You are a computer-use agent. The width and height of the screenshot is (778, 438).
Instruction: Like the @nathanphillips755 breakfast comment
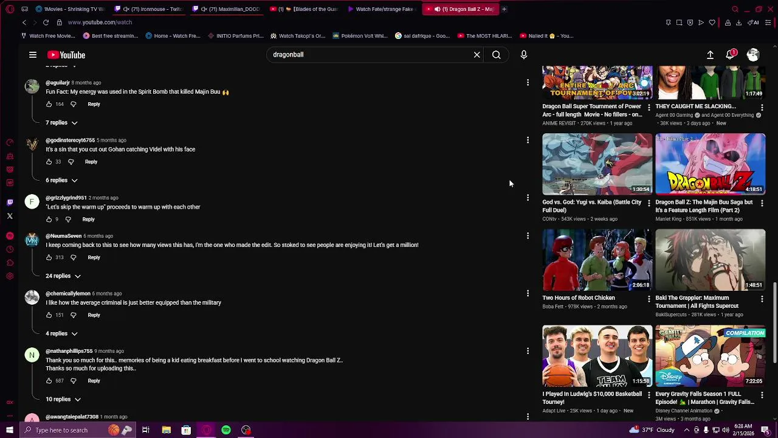[x=49, y=381]
